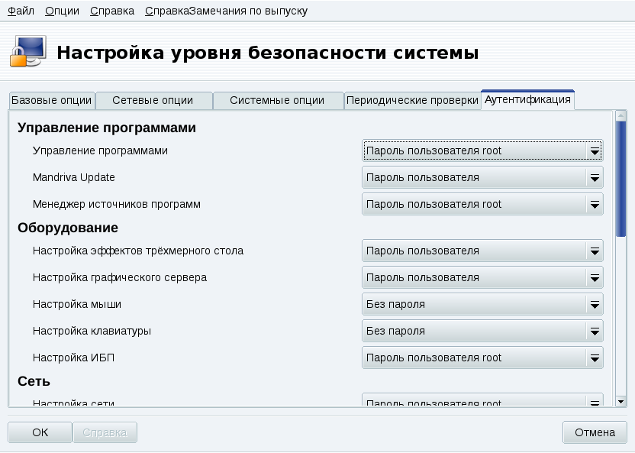Select the Периодические проверки tab
This screenshot has height=453, width=635.
412,99
